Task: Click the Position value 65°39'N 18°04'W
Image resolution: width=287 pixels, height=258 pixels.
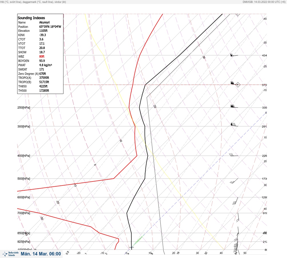Action: click(x=50, y=27)
